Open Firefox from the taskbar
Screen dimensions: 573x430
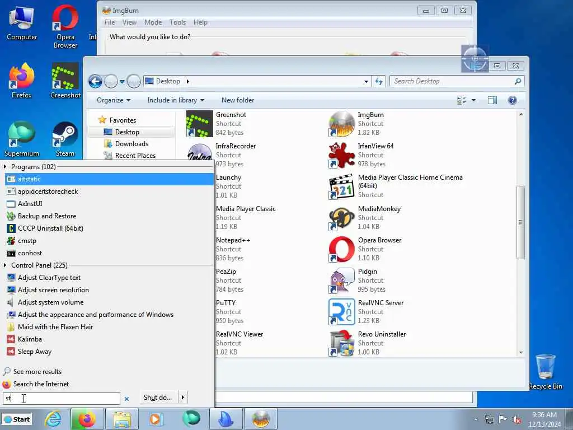[87, 419]
